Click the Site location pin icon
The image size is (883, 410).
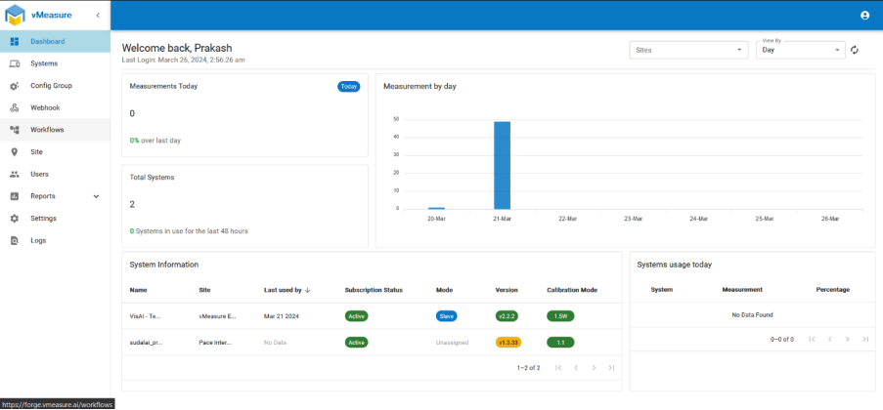(15, 152)
